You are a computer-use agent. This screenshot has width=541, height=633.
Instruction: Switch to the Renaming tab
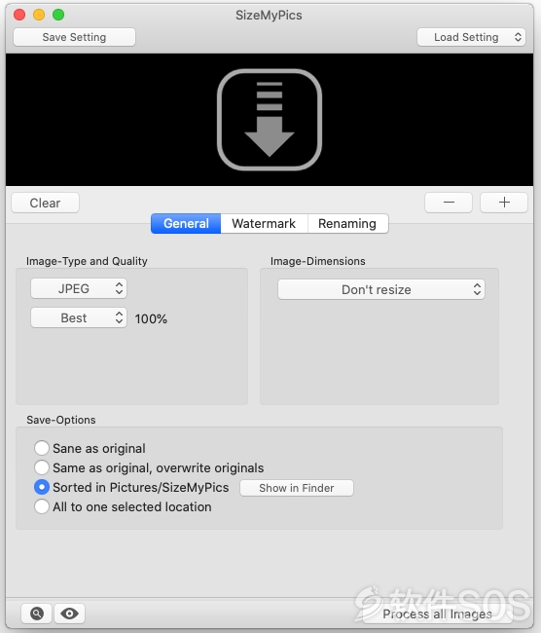click(x=347, y=224)
